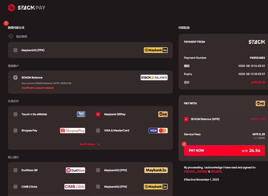Open the 隐私政策 link
Viewport: 268px width, 196px height.
point(216,172)
